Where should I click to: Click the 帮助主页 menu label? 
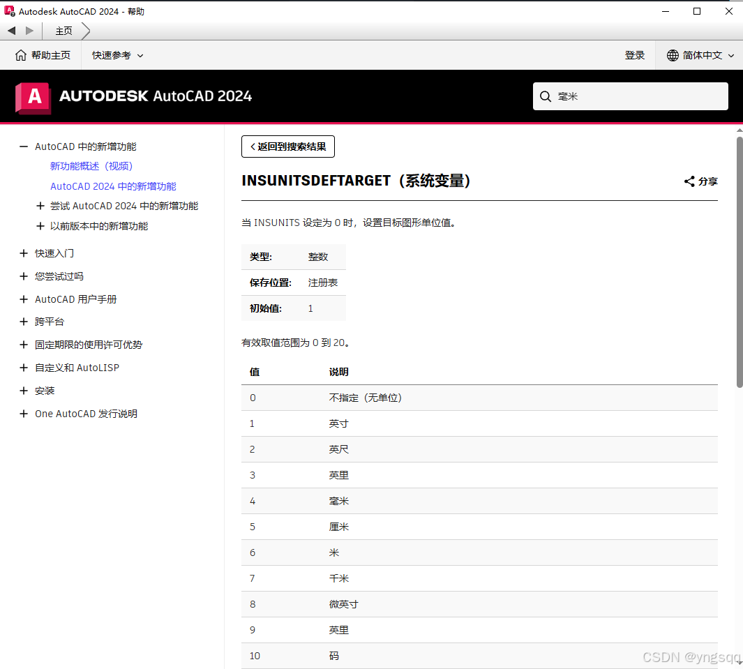coord(51,55)
